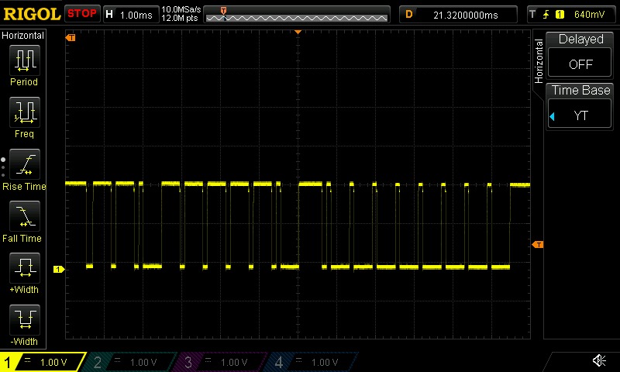Select the channel 1 tab
The image size is (620, 372).
(x=43, y=362)
